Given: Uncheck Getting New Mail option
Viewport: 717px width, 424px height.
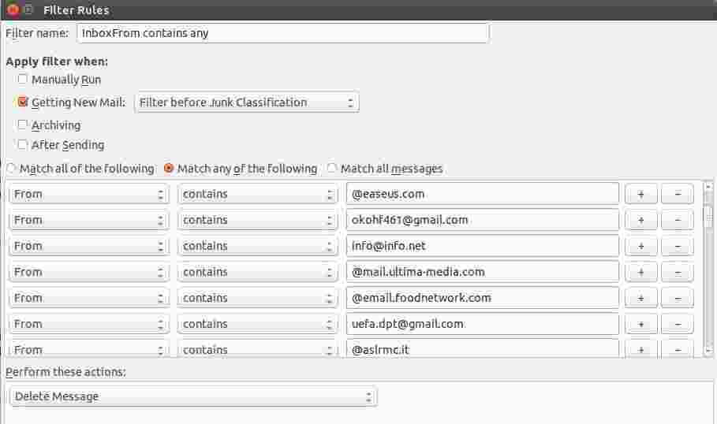Looking at the screenshot, I should pyautogui.click(x=23, y=102).
